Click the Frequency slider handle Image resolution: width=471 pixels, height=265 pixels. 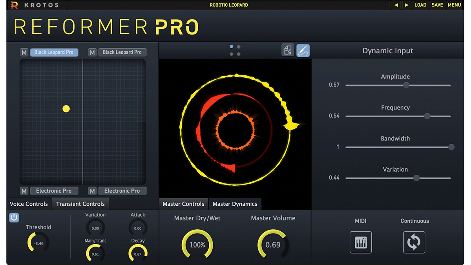[427, 116]
